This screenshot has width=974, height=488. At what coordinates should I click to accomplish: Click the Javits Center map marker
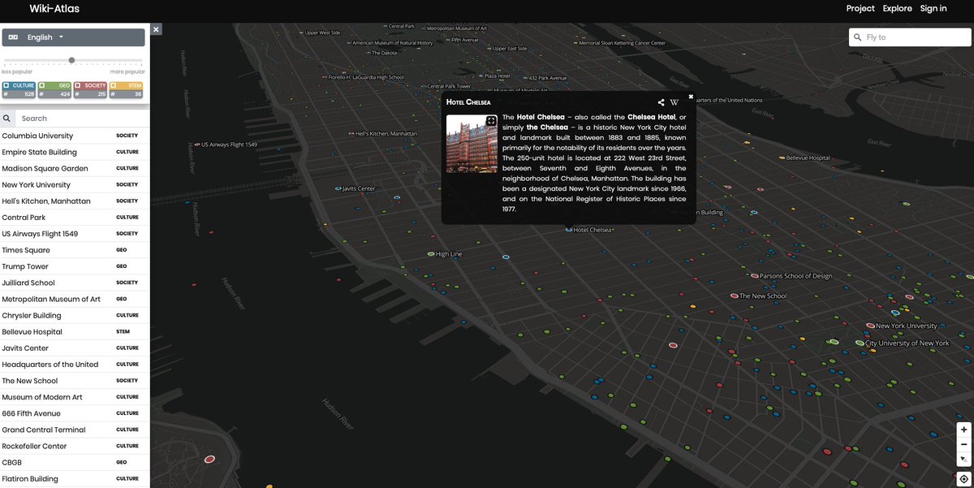pos(338,188)
